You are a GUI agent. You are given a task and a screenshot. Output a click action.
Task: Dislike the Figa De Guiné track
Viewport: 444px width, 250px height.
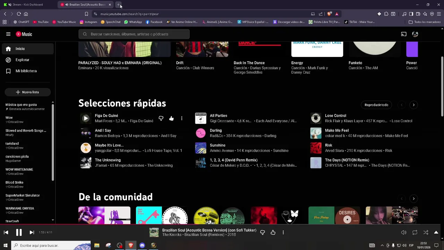(161, 118)
